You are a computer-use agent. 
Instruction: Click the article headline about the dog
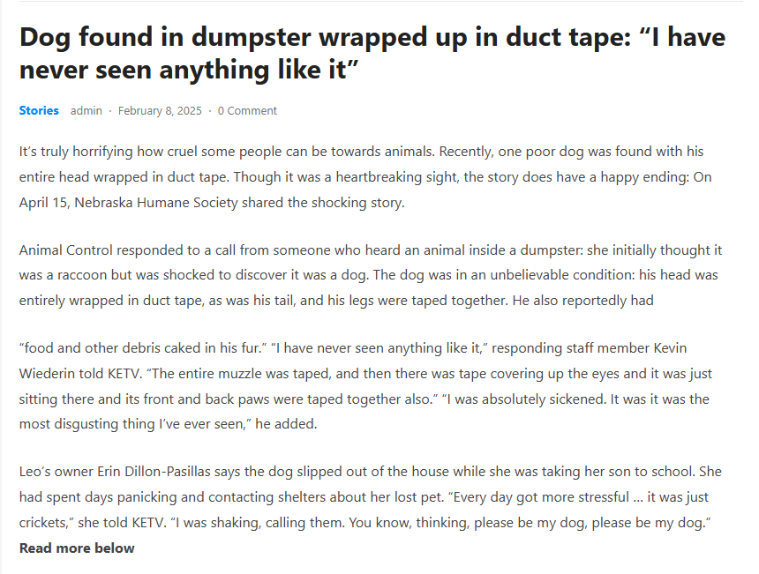click(x=372, y=54)
